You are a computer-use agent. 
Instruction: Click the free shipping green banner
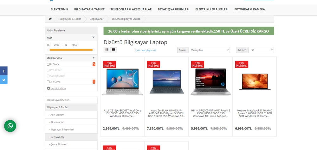pos(189,31)
